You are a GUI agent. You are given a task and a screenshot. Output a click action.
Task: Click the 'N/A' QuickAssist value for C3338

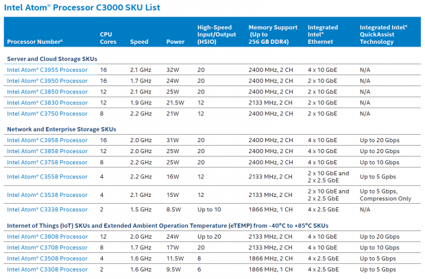tap(365, 209)
